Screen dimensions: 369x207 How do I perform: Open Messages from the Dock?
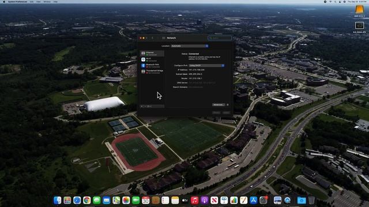[x=97, y=200]
